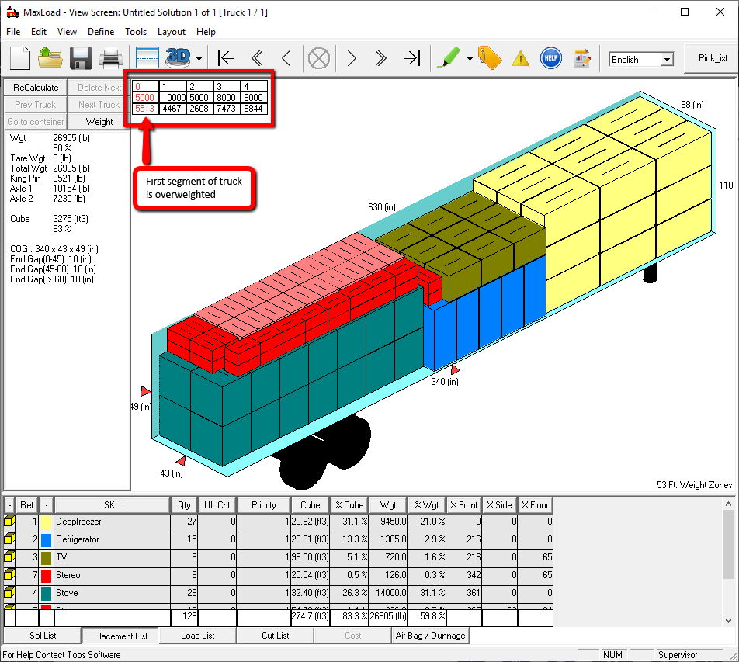Image resolution: width=739 pixels, height=662 pixels.
Task: Switch to the Load List tab
Action: pyautogui.click(x=197, y=636)
